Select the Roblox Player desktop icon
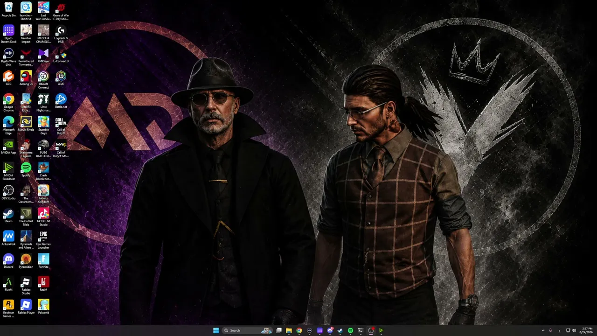Viewport: 597px width, 336px height. tap(26, 307)
